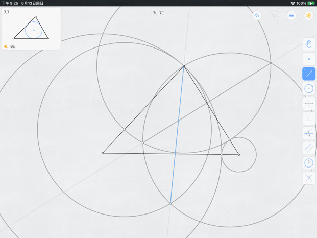
Task: Activate the Intersect tool
Action: pos(309,178)
